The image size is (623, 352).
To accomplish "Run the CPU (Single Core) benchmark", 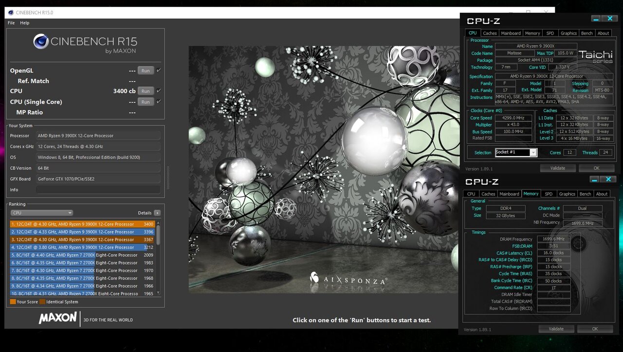I will click(x=146, y=102).
